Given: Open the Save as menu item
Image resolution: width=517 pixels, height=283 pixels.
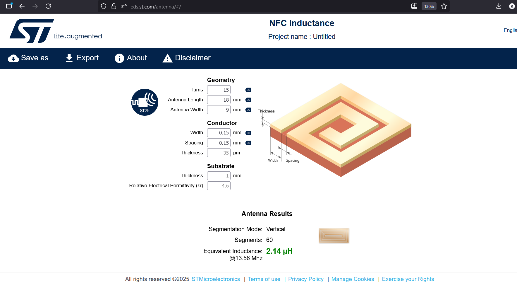Looking at the screenshot, I should click(x=28, y=58).
